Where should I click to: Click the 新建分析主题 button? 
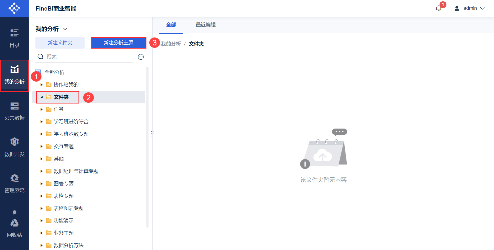[x=119, y=43]
